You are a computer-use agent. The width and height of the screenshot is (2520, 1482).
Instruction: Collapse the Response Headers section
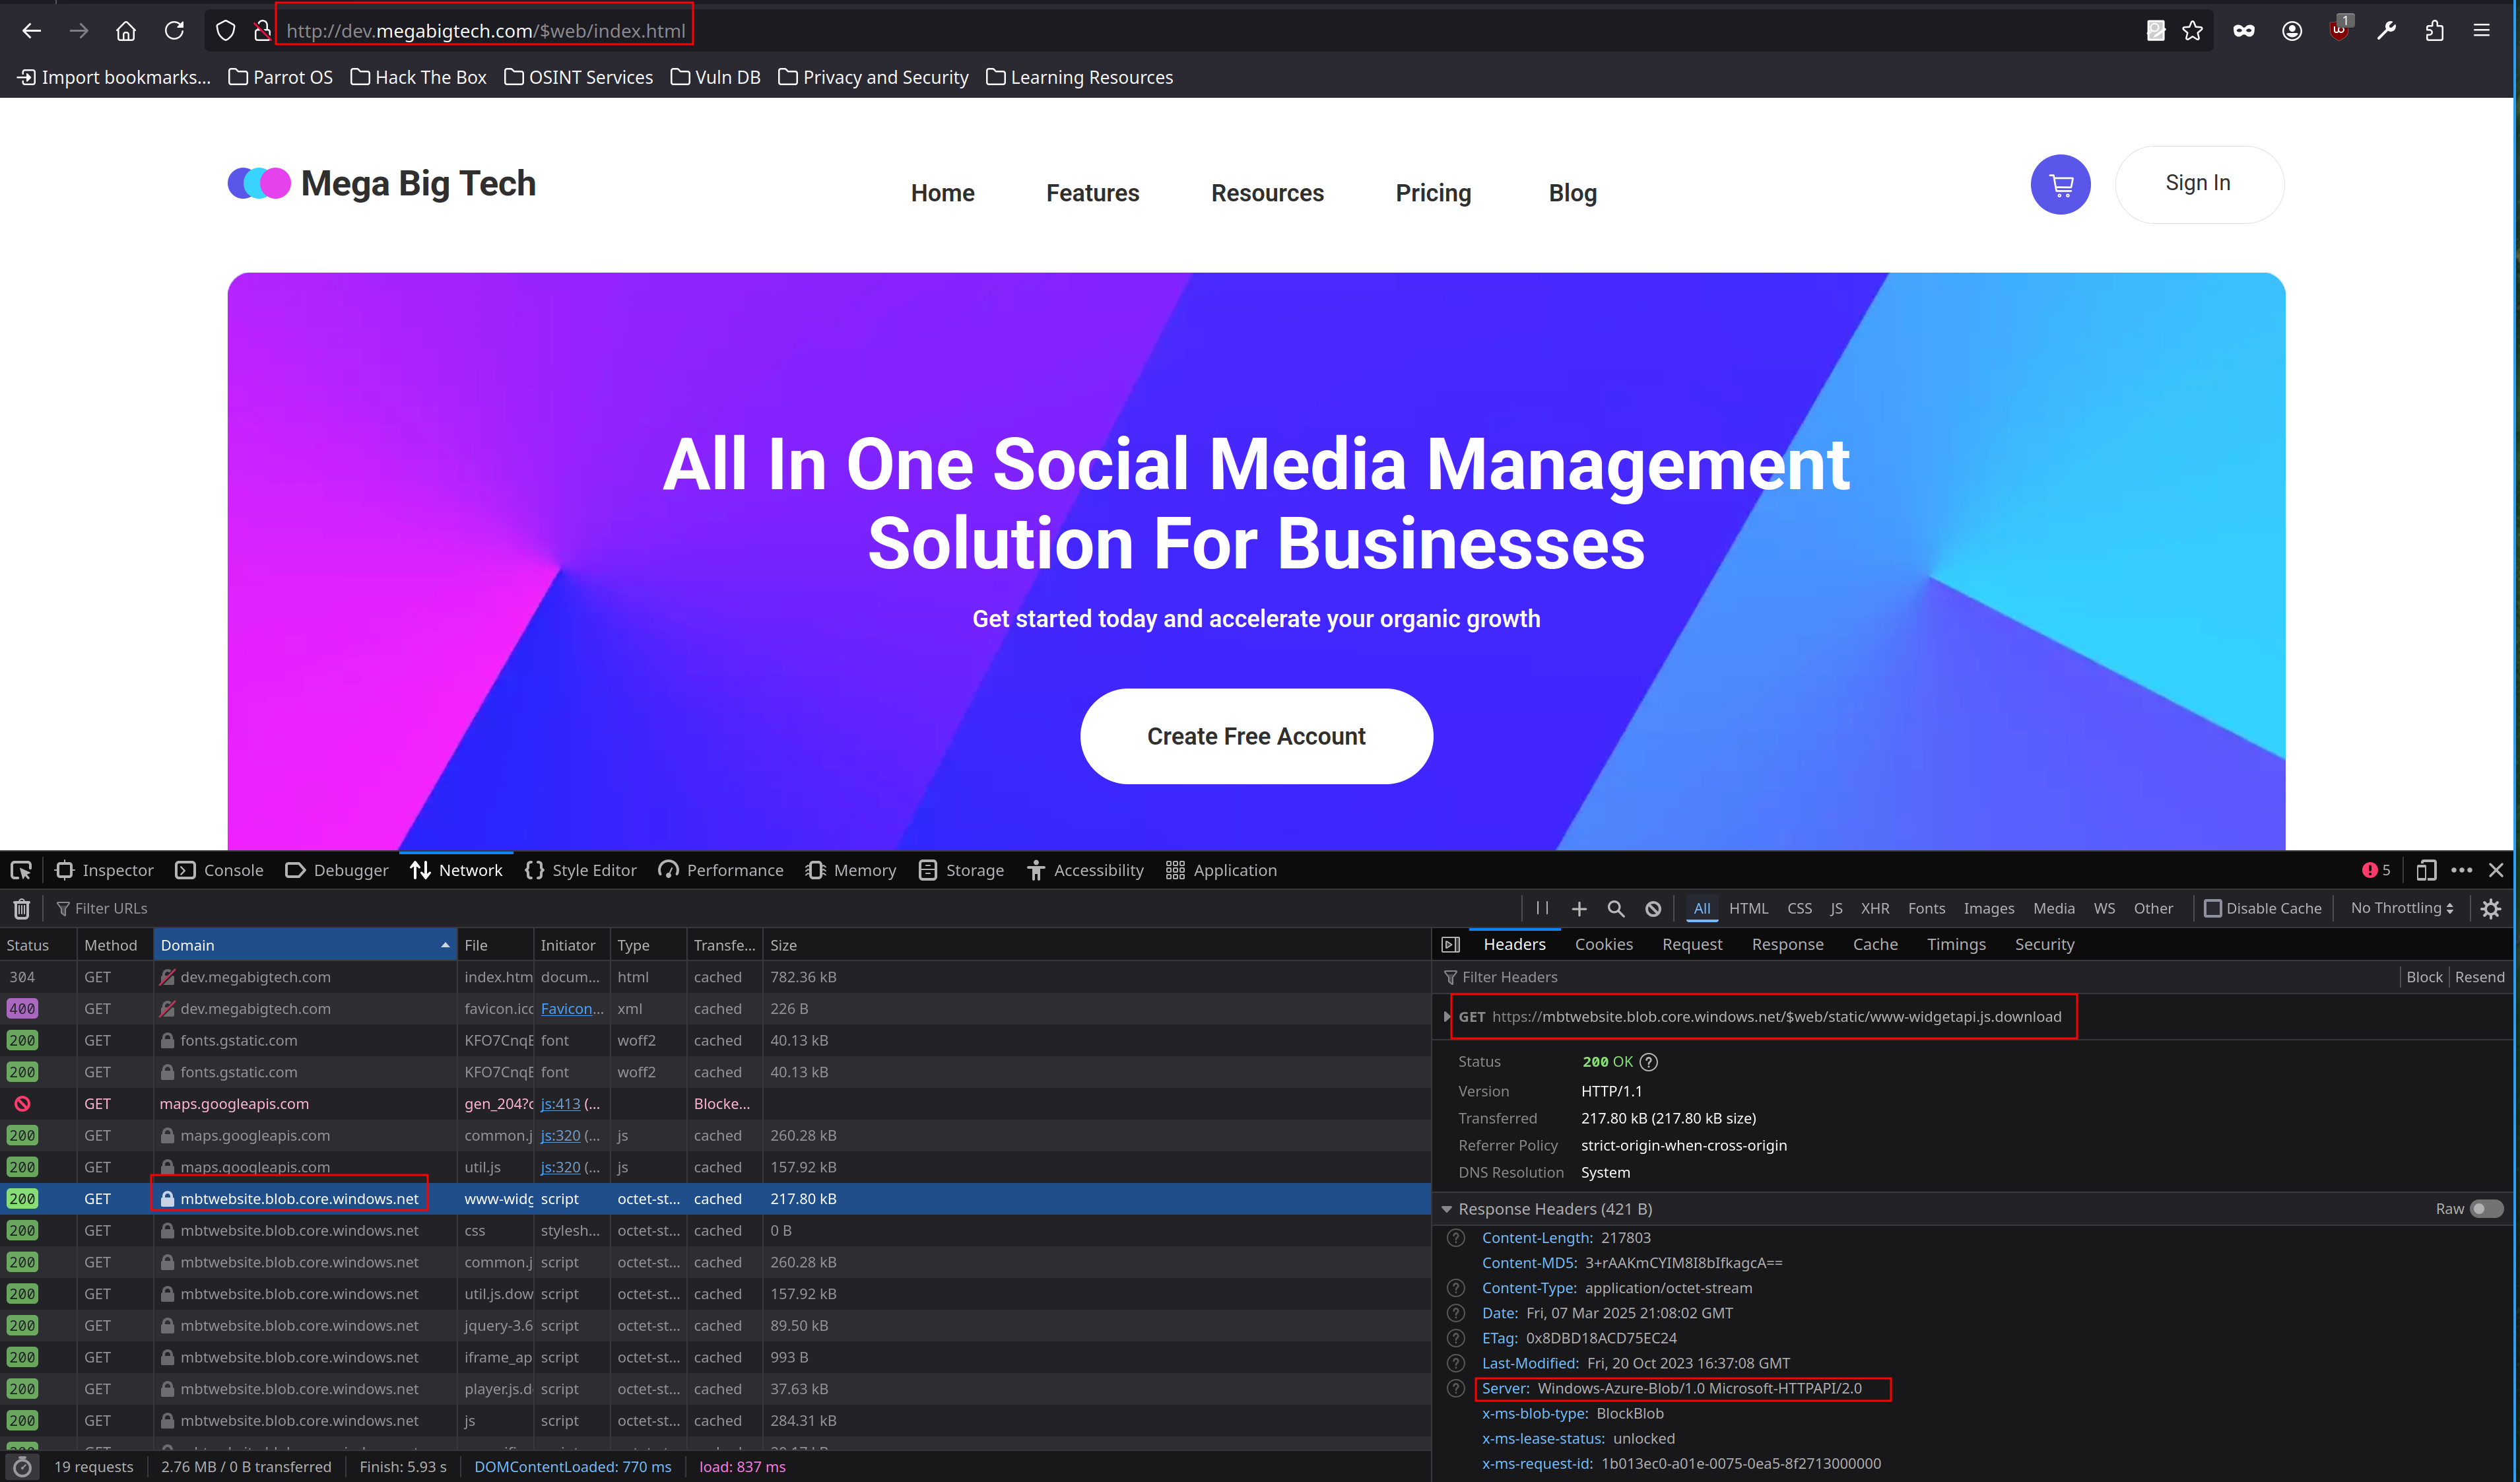click(x=1447, y=1208)
